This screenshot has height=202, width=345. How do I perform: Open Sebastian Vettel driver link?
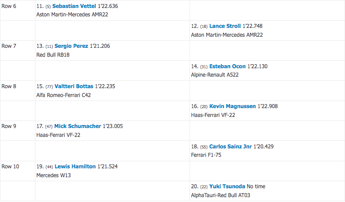coord(74,6)
